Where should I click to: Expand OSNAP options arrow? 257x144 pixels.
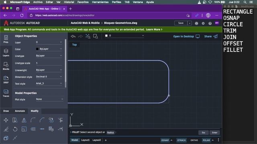171,140
